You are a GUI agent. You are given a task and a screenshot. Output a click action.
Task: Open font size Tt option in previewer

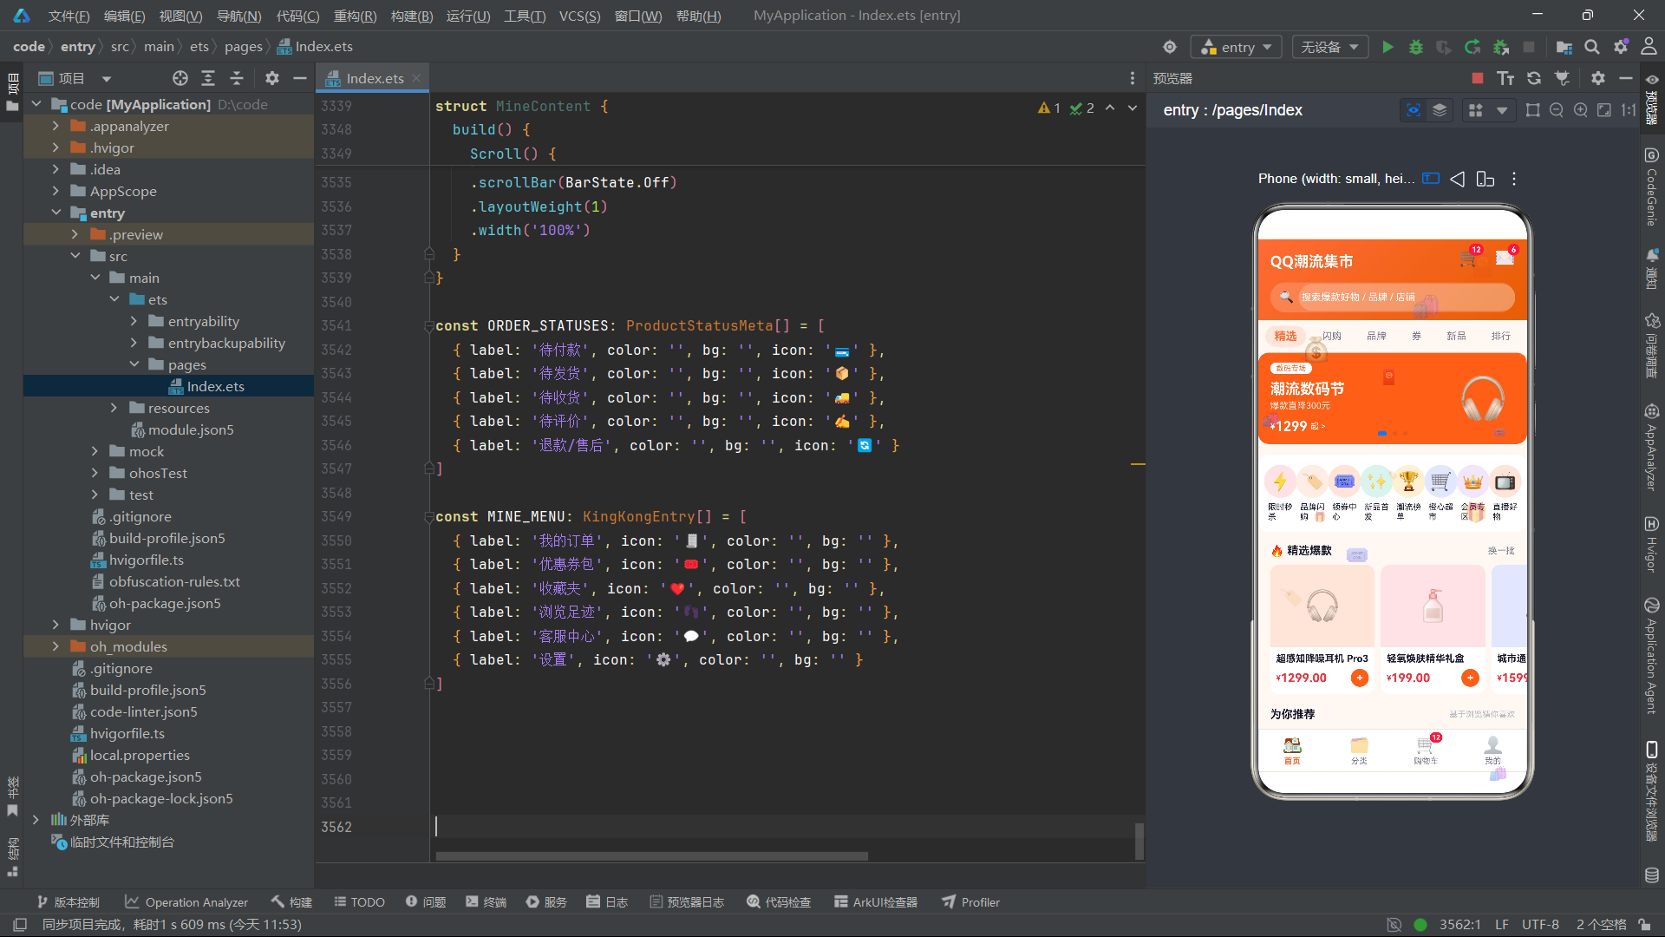tap(1505, 78)
